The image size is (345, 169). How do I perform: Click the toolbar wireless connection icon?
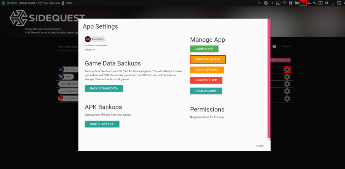[x=284, y=3]
